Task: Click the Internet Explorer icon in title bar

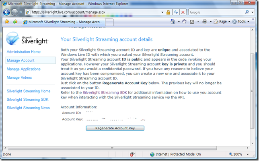Action: [x=5, y=4]
